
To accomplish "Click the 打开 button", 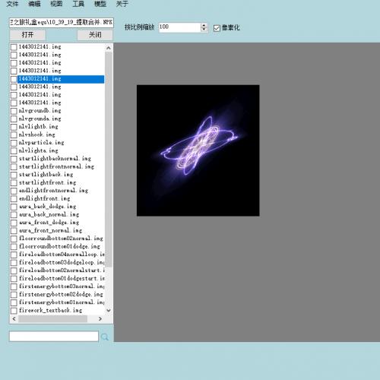I will pyautogui.click(x=27, y=35).
